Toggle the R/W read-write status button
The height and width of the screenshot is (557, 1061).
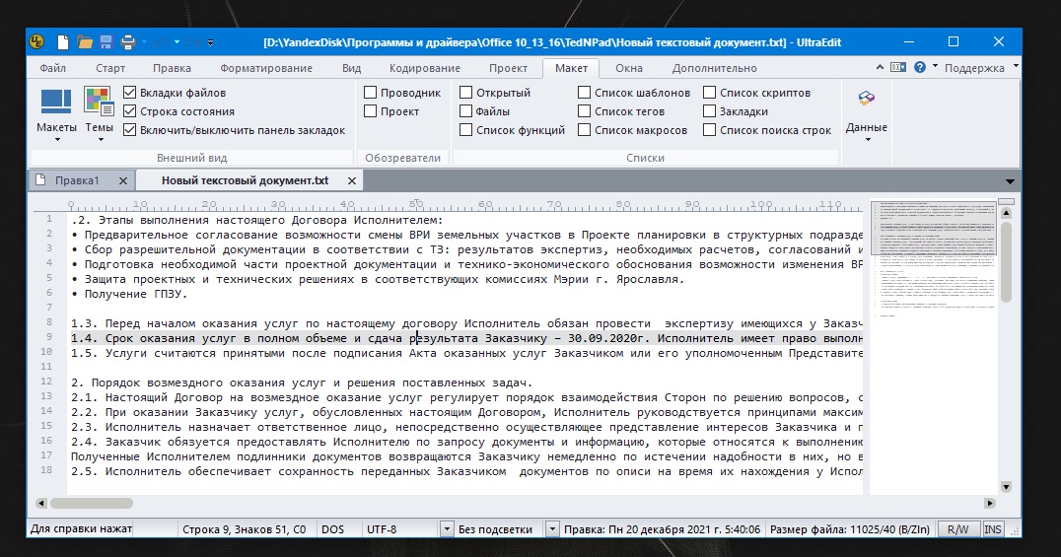click(957, 529)
